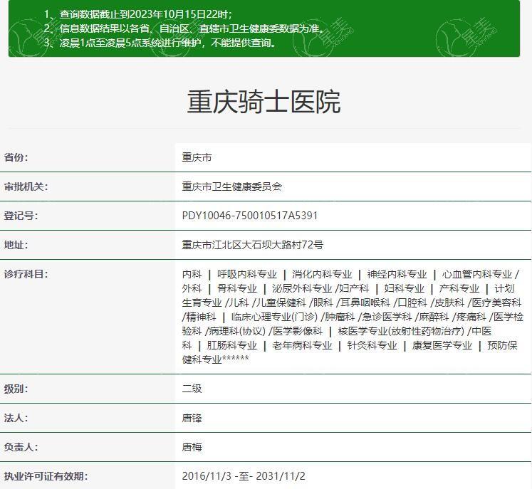The height and width of the screenshot is (489, 532).
Task: Click 肛肠科专业 in the department list
Action: point(232,345)
